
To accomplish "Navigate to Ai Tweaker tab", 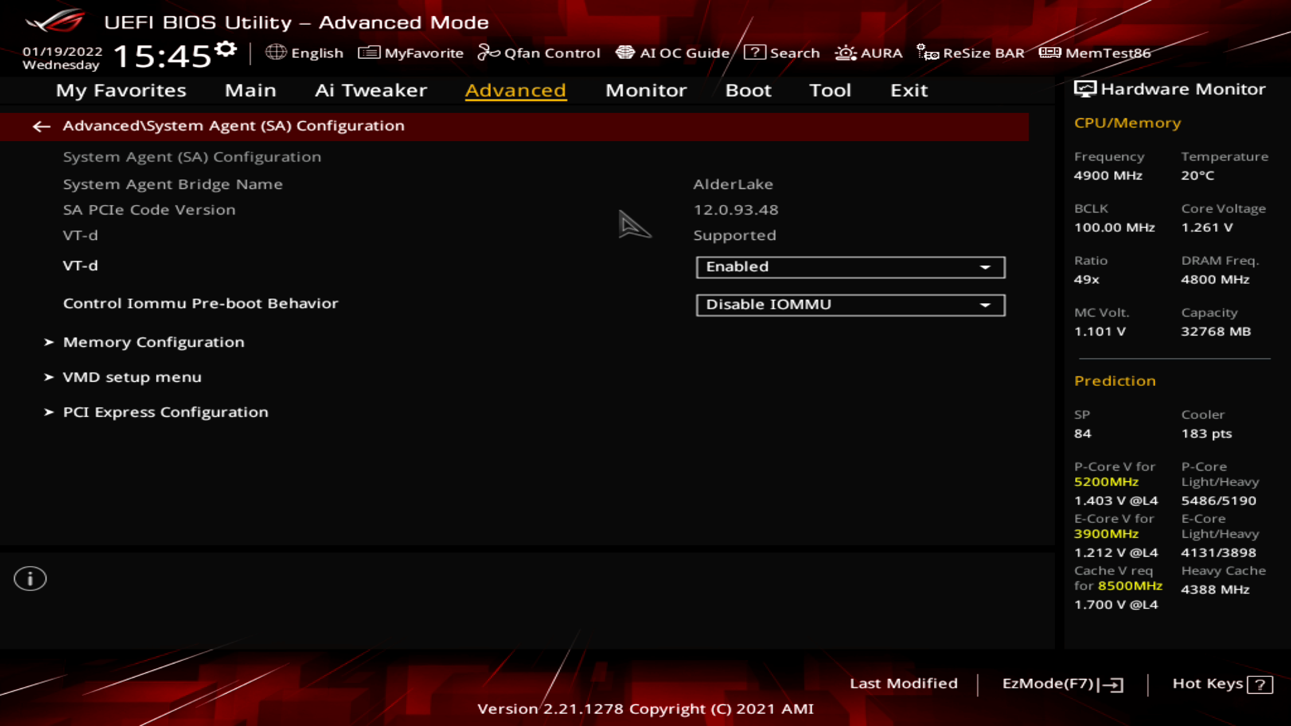I will pyautogui.click(x=370, y=89).
